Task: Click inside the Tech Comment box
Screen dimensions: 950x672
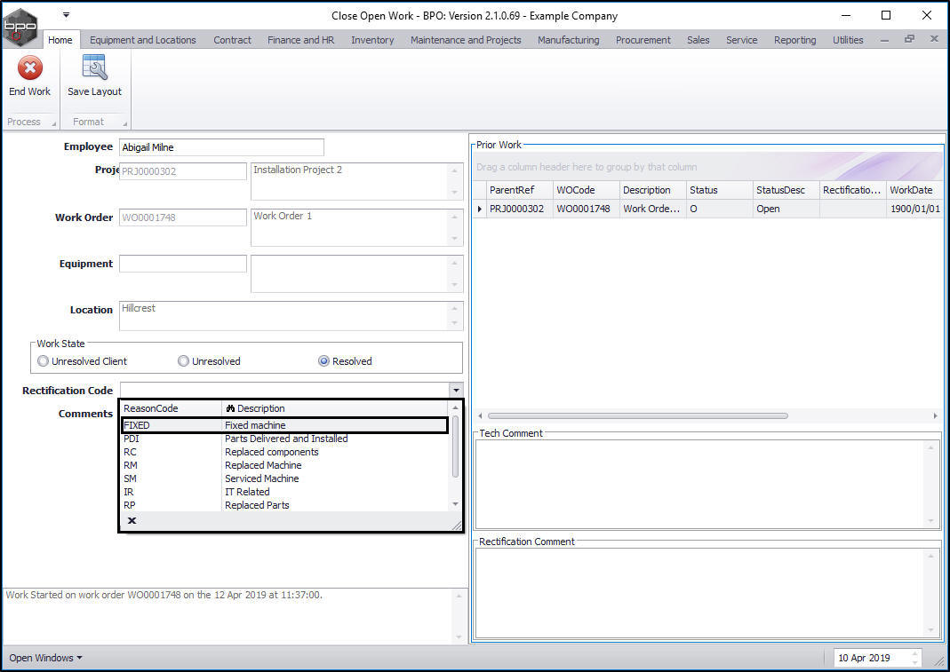Action: pyautogui.click(x=707, y=484)
